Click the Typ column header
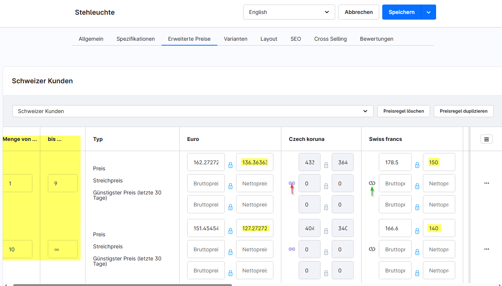Image resolution: width=502 pixels, height=286 pixels. tap(98, 139)
